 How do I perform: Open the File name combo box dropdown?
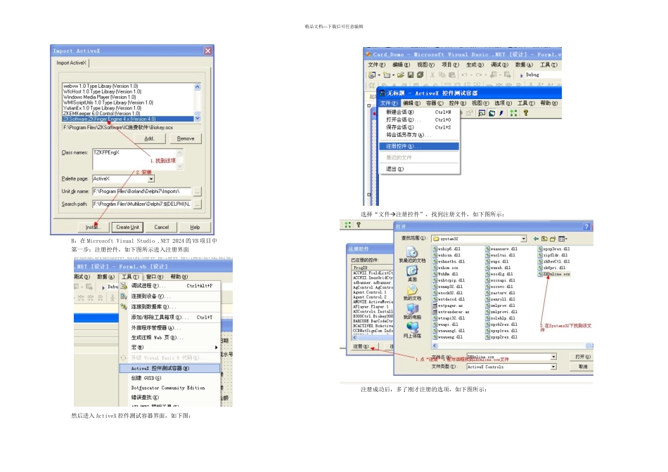(553, 357)
